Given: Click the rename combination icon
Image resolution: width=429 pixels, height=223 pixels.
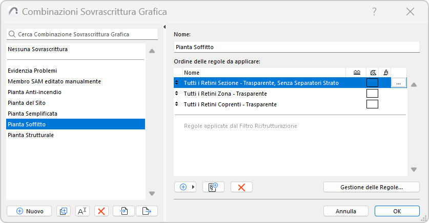Looking at the screenshot, I should (x=83, y=211).
